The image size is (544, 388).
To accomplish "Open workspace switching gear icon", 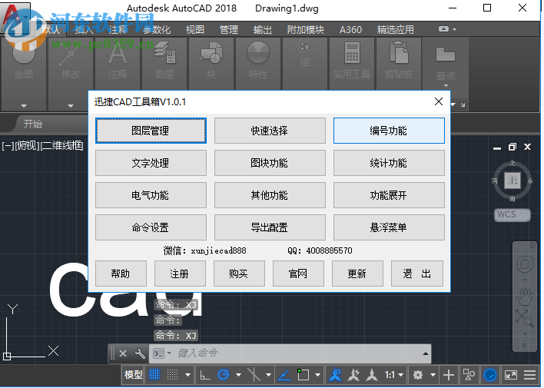I will (x=418, y=375).
